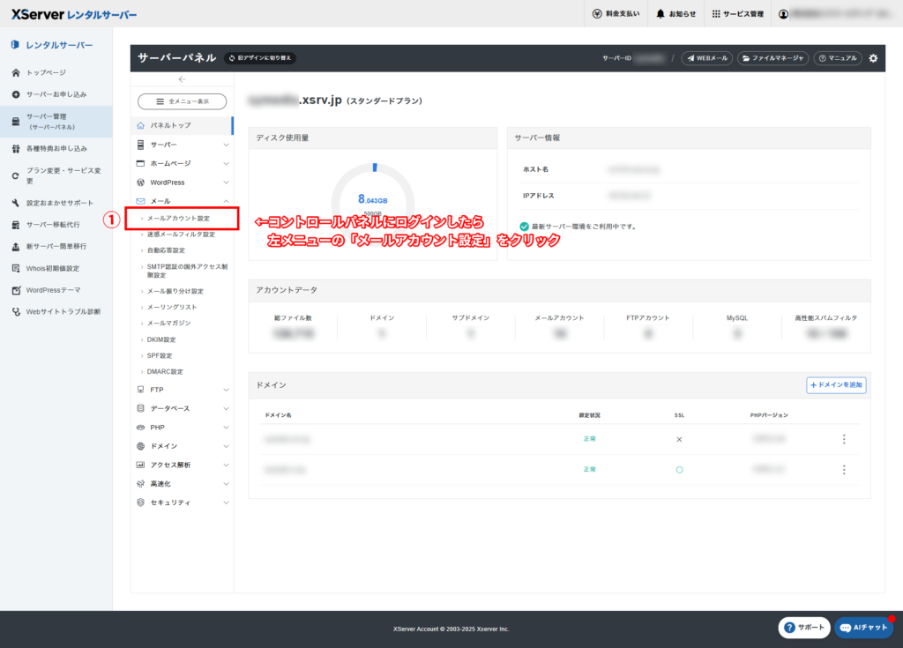903x648 pixels.
Task: Open the ファイルマネージャ file manager
Action: point(772,58)
